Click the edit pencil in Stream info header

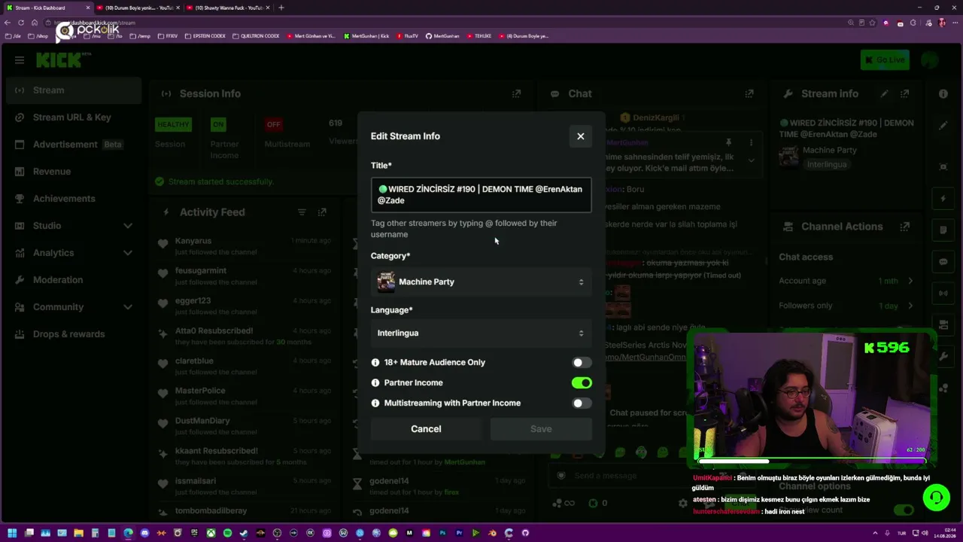pos(885,94)
